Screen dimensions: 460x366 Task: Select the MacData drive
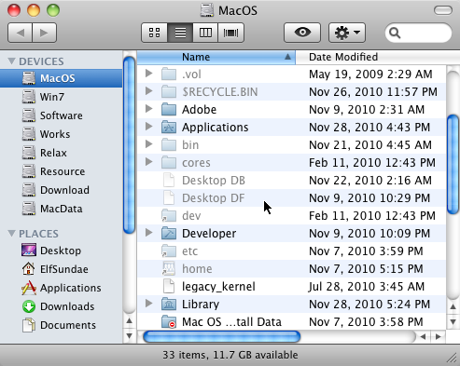[x=62, y=209]
